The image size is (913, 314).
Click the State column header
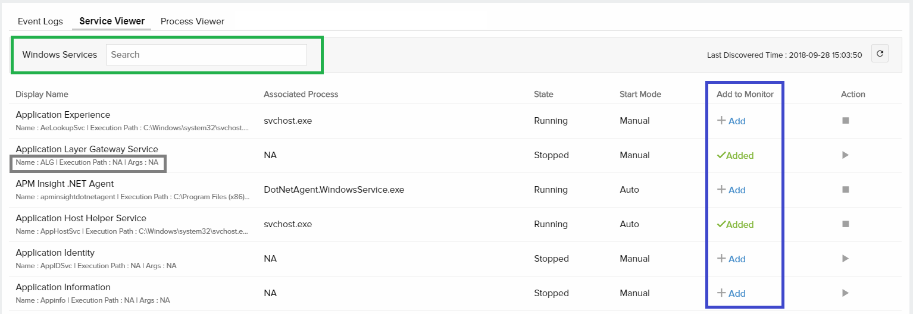[543, 94]
